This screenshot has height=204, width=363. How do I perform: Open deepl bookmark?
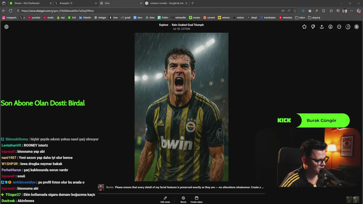[252, 18]
